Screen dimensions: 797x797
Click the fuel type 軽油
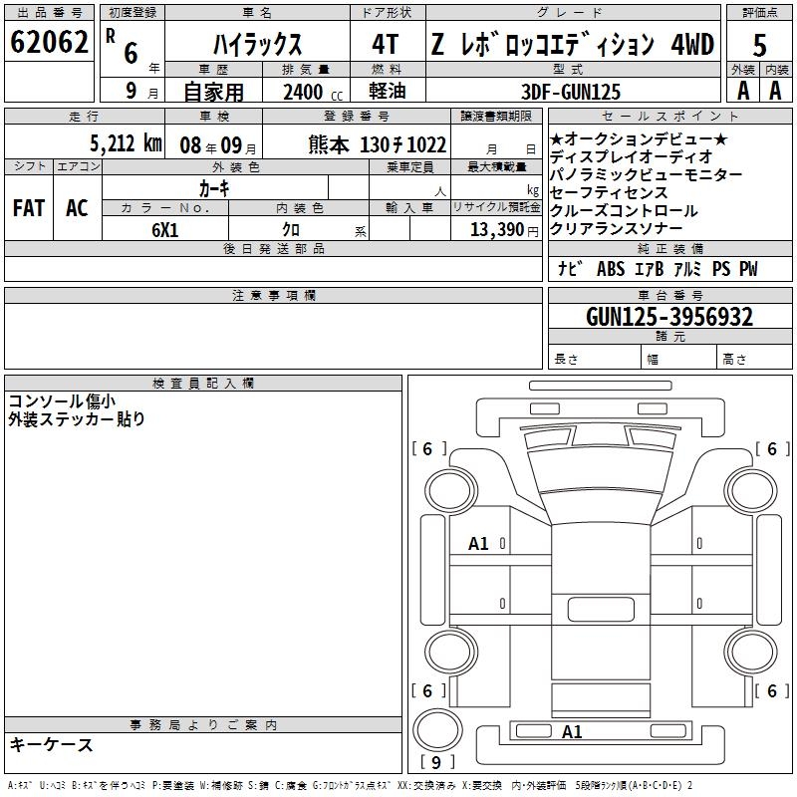pos(388,91)
